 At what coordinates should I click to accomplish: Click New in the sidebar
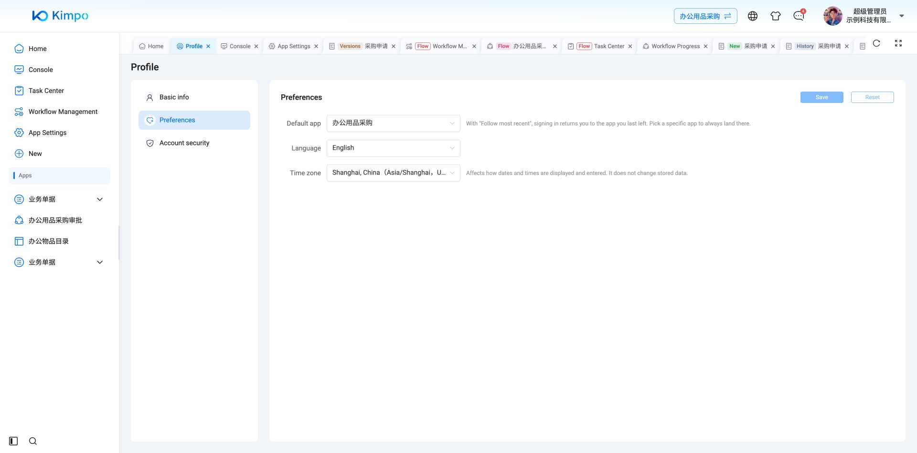pyautogui.click(x=60, y=154)
